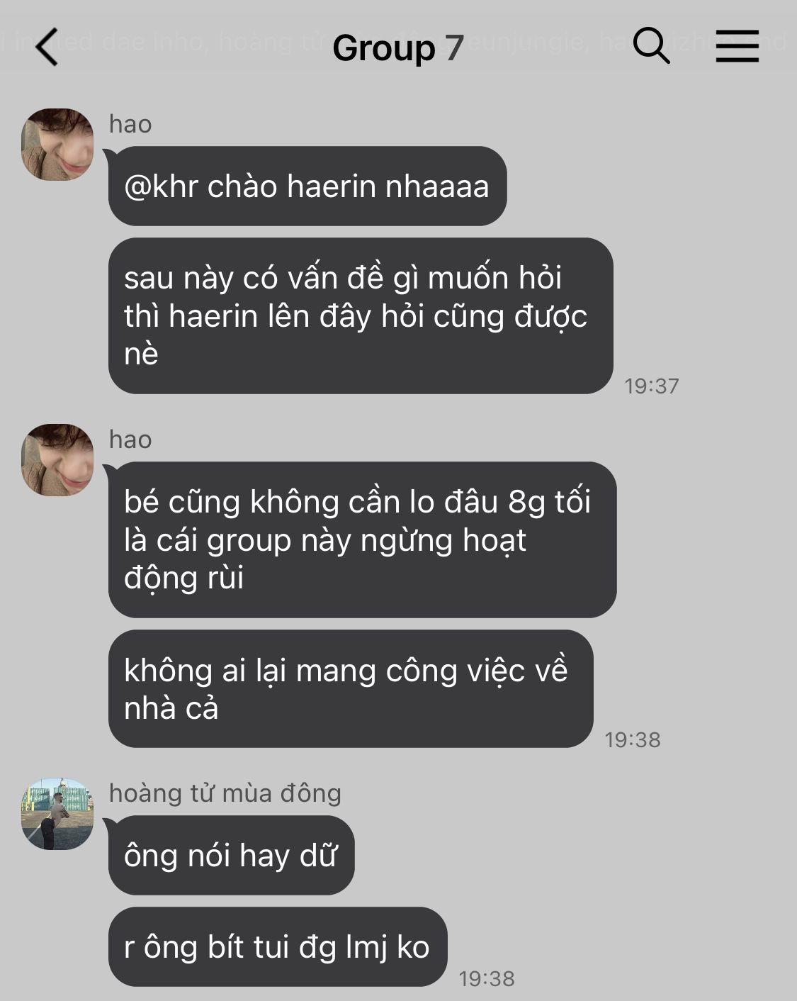Open hao's avatar beside the @khr message
This screenshot has width=797, height=1001.
click(57, 145)
